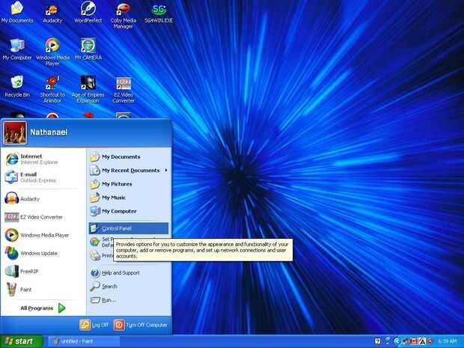464x348 pixels.
Task: Click the question mark tray icon
Action: coord(378,341)
